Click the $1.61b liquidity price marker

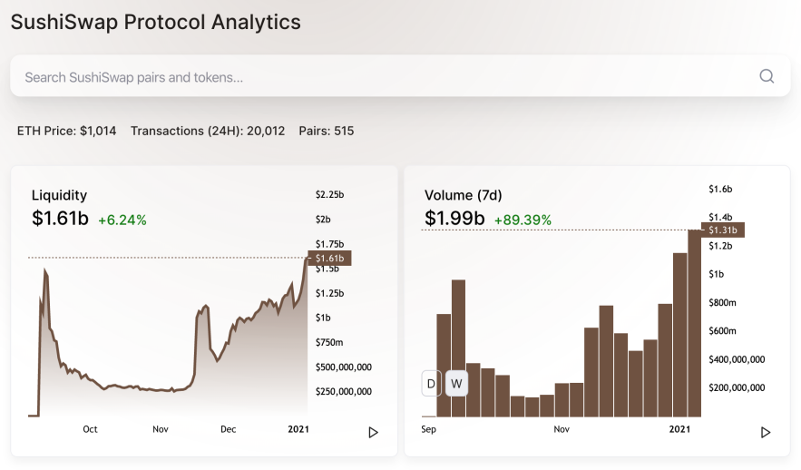(x=329, y=258)
